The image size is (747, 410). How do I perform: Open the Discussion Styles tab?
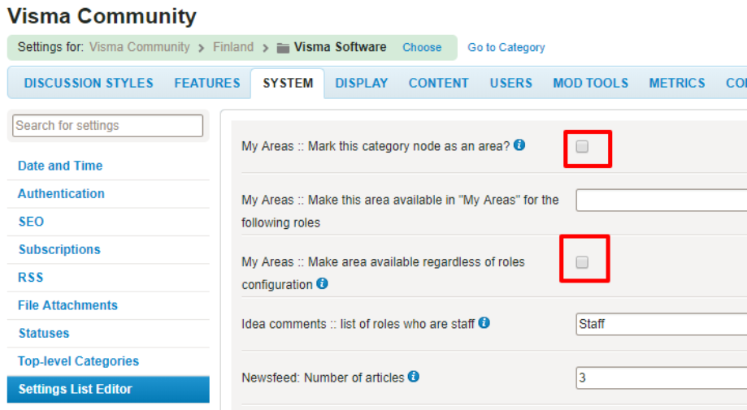pos(89,84)
